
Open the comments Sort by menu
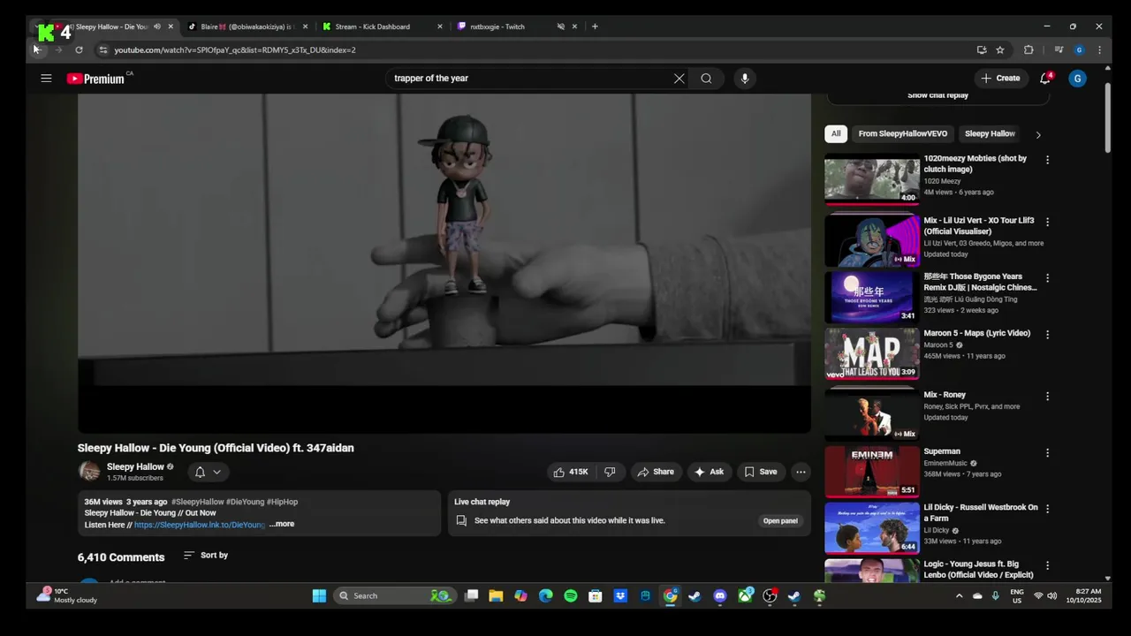tap(206, 556)
